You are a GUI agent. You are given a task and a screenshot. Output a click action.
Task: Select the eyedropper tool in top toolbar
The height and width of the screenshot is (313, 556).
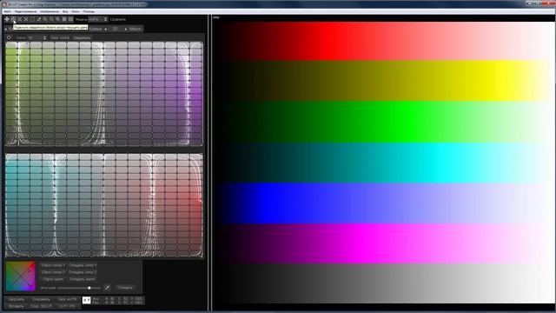[x=38, y=19]
